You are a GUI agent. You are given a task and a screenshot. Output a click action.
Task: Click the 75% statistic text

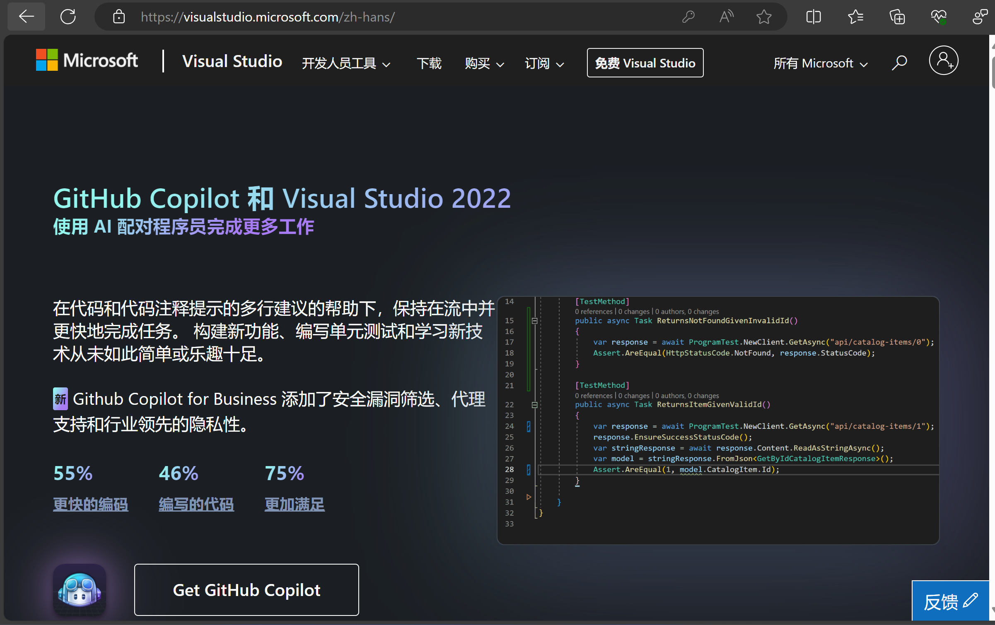pyautogui.click(x=285, y=473)
